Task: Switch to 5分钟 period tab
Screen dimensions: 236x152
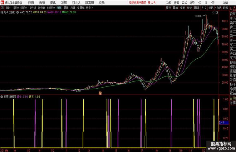Action: [23, 8]
